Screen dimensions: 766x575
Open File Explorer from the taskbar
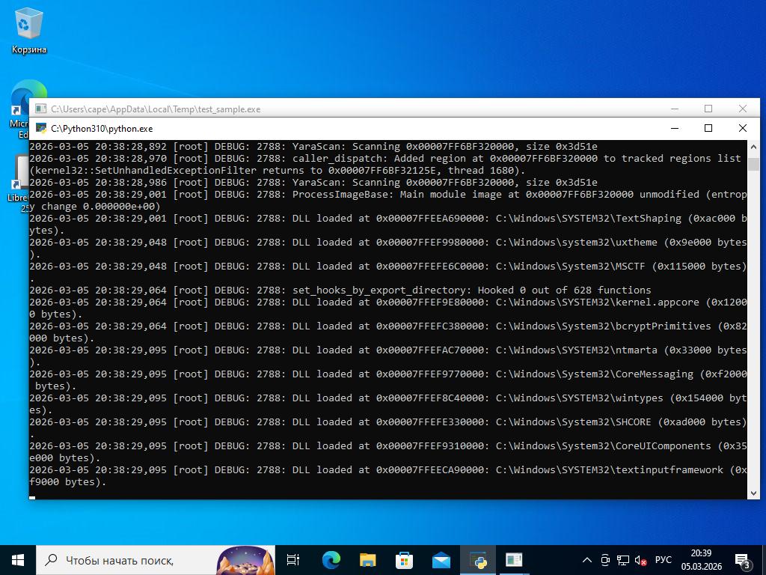point(367,560)
